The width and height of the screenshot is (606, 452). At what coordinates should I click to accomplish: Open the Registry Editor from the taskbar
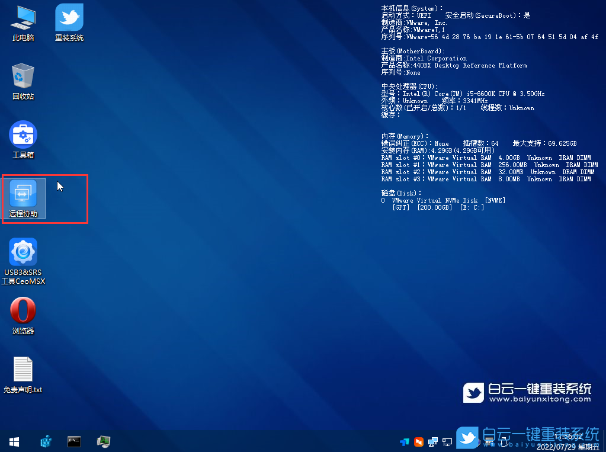[x=46, y=441]
